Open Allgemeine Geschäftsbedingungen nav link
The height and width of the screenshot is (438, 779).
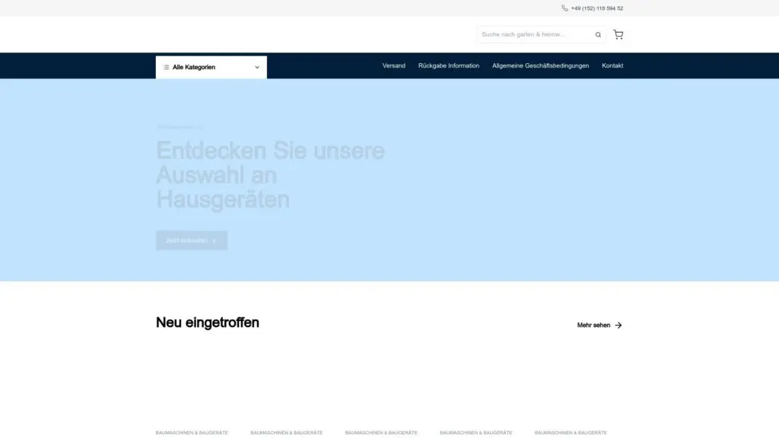[x=540, y=65]
